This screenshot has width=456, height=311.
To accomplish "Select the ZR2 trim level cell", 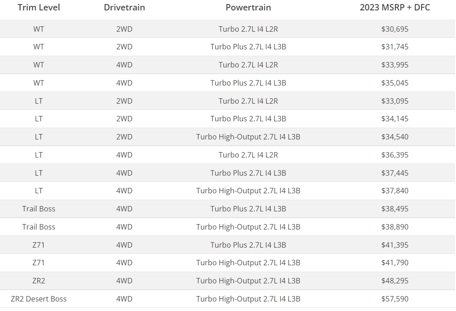I will [x=39, y=281].
